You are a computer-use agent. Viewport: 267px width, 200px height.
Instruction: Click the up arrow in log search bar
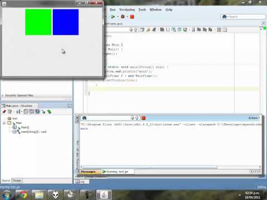137,118
